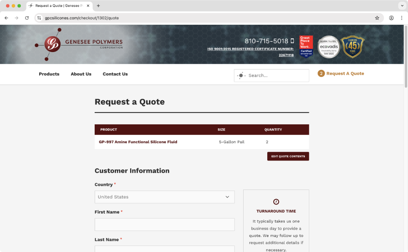Click the Genesee Polymers logo
This screenshot has height=252, width=408.
[x=78, y=44]
